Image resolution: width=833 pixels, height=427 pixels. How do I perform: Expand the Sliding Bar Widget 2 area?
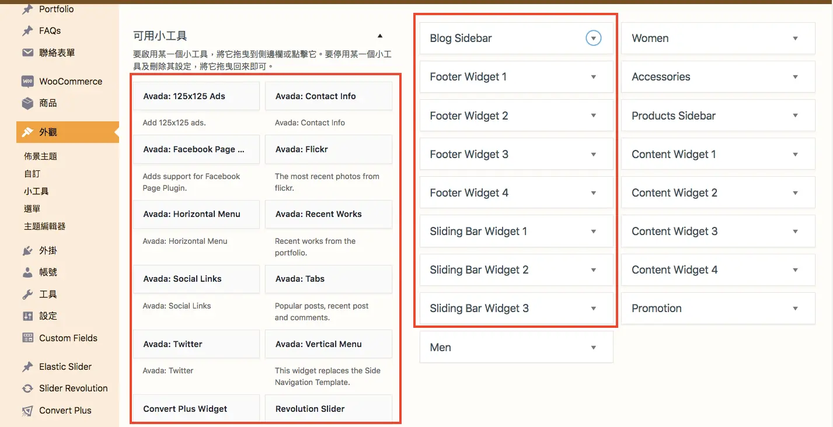tap(594, 270)
